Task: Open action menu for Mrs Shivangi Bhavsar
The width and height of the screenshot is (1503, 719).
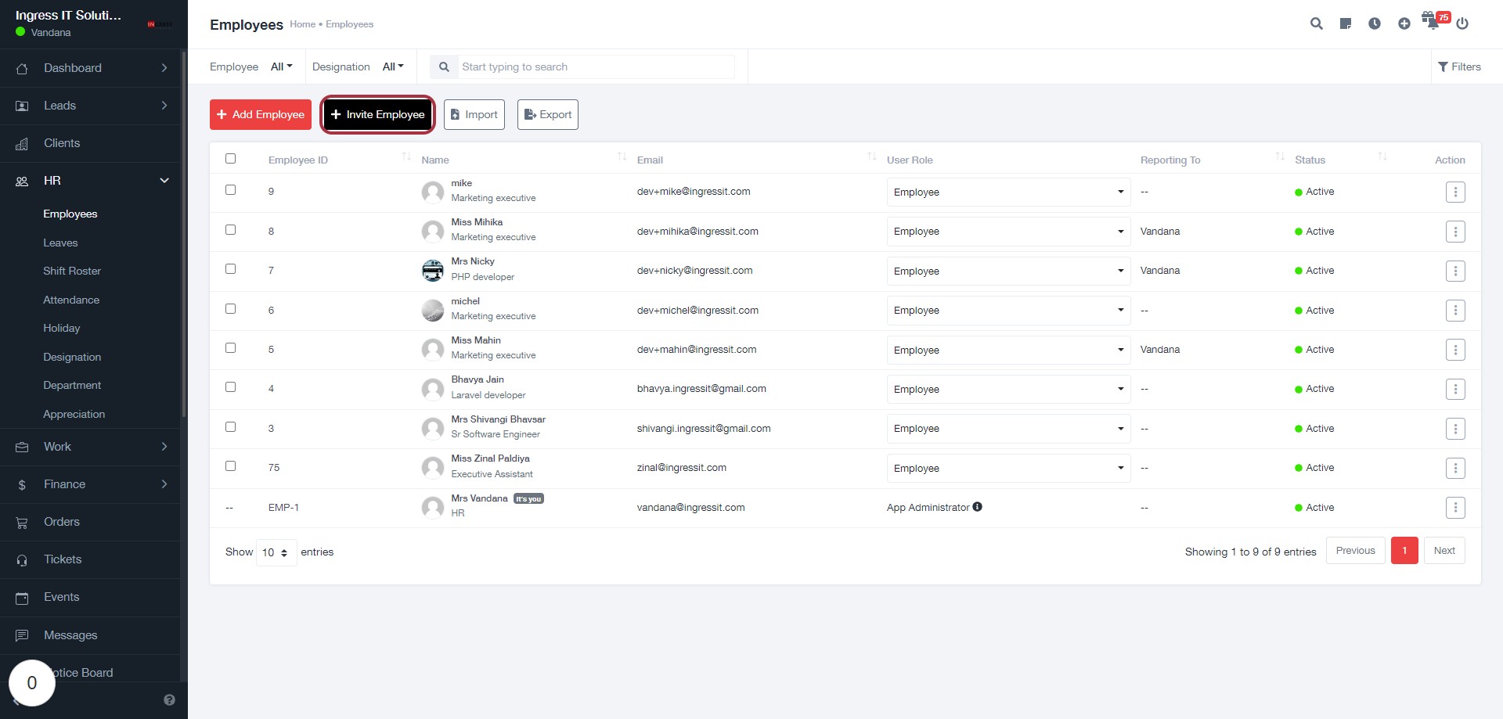Action: pos(1455,429)
